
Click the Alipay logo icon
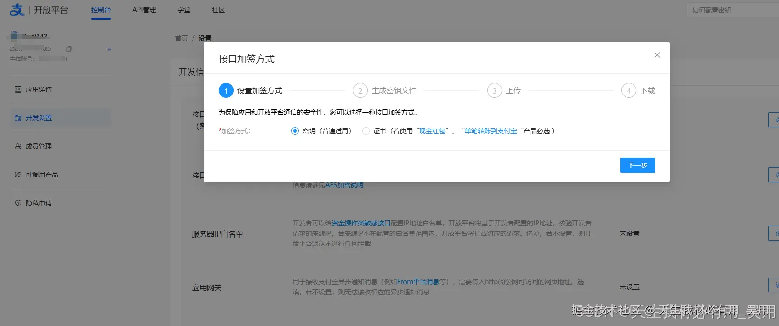point(17,10)
